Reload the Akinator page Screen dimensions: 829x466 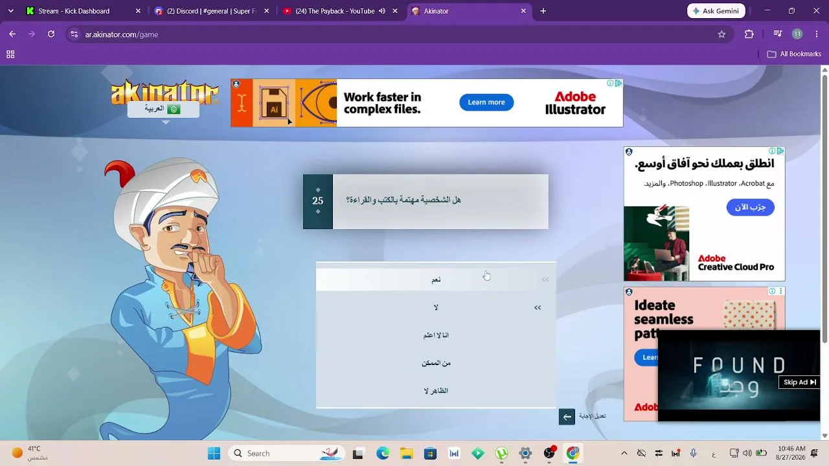coord(51,34)
